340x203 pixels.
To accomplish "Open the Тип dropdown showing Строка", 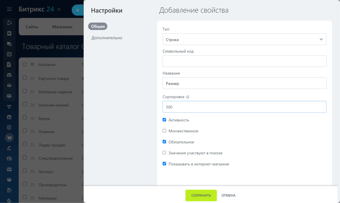I will tap(244, 39).
